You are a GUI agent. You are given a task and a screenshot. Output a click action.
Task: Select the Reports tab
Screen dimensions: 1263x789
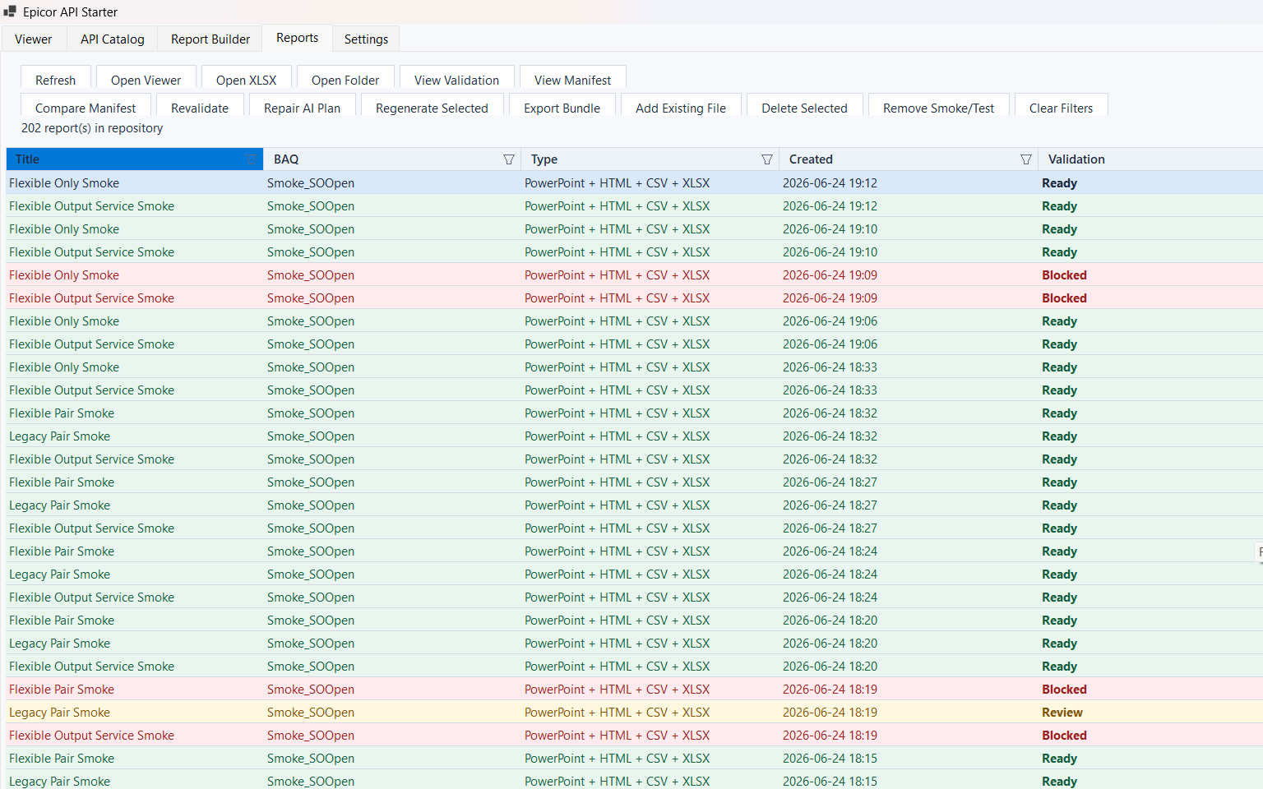(298, 38)
